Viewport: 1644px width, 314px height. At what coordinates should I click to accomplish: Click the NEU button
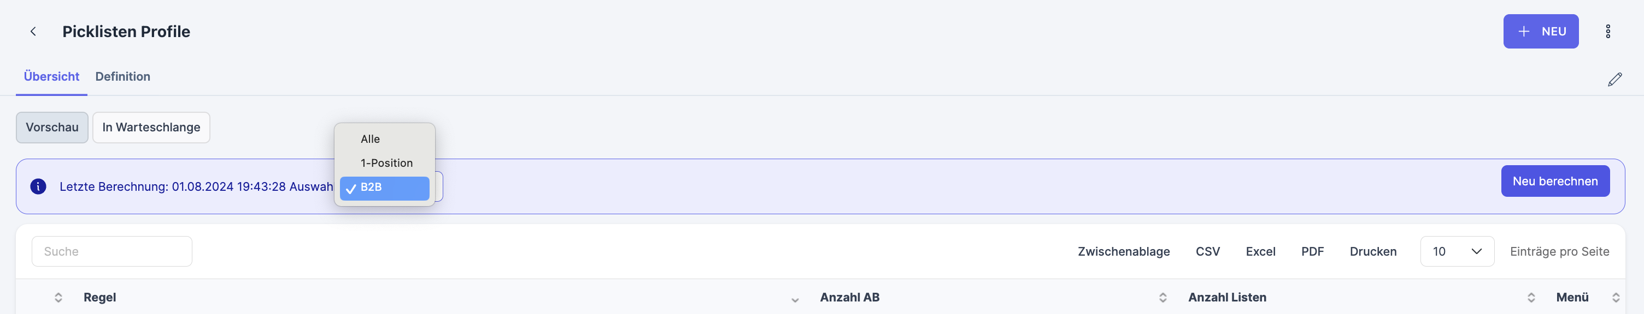click(1540, 31)
